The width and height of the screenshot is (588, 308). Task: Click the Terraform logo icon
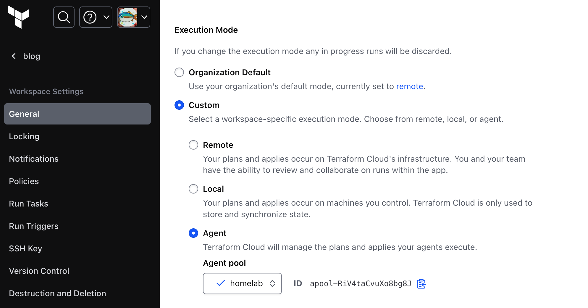click(18, 17)
